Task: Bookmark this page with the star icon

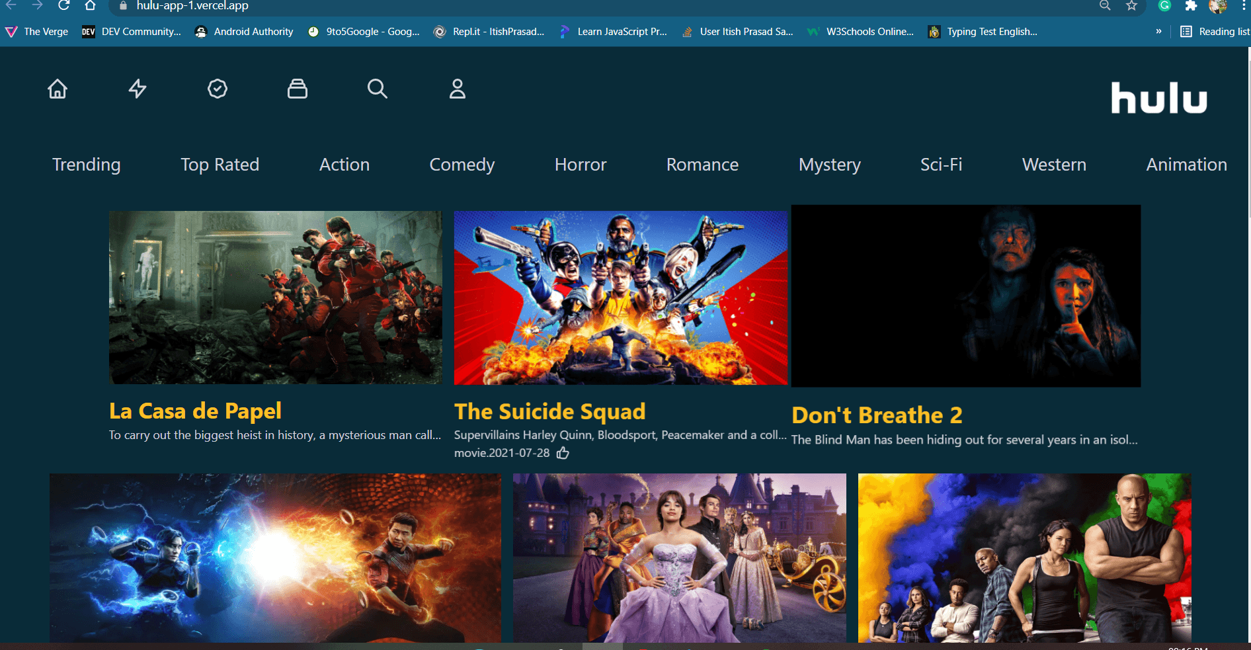Action: tap(1132, 5)
